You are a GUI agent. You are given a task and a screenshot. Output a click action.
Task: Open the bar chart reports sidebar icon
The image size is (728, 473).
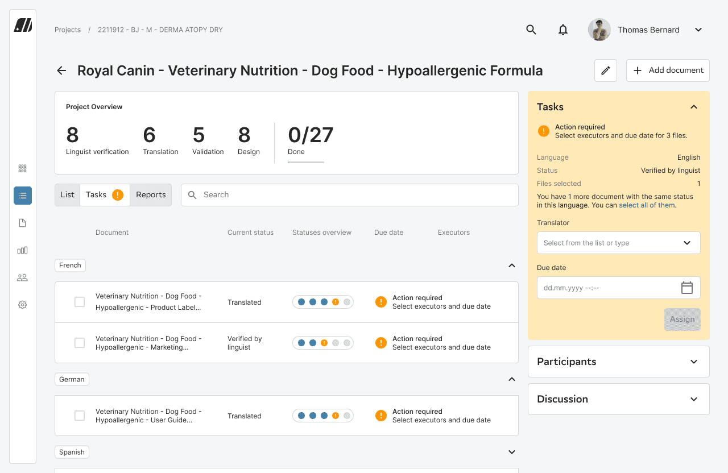23,250
